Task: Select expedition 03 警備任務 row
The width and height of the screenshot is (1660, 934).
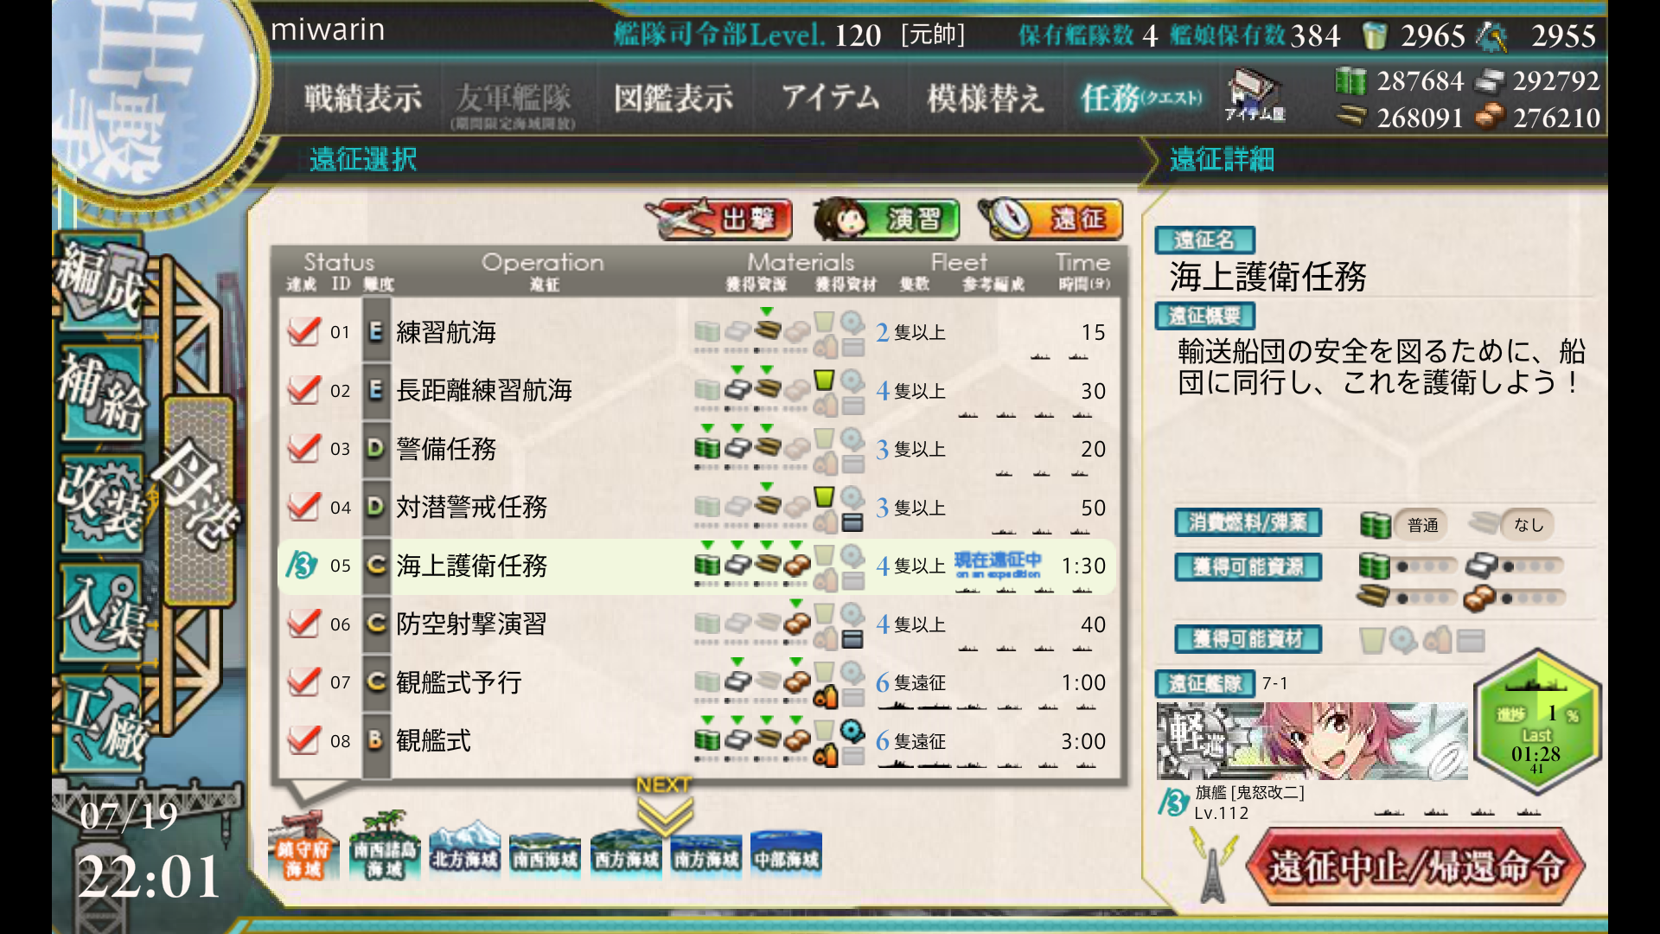Action: [698, 449]
